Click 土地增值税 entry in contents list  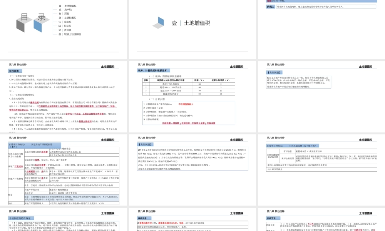click(70, 6)
